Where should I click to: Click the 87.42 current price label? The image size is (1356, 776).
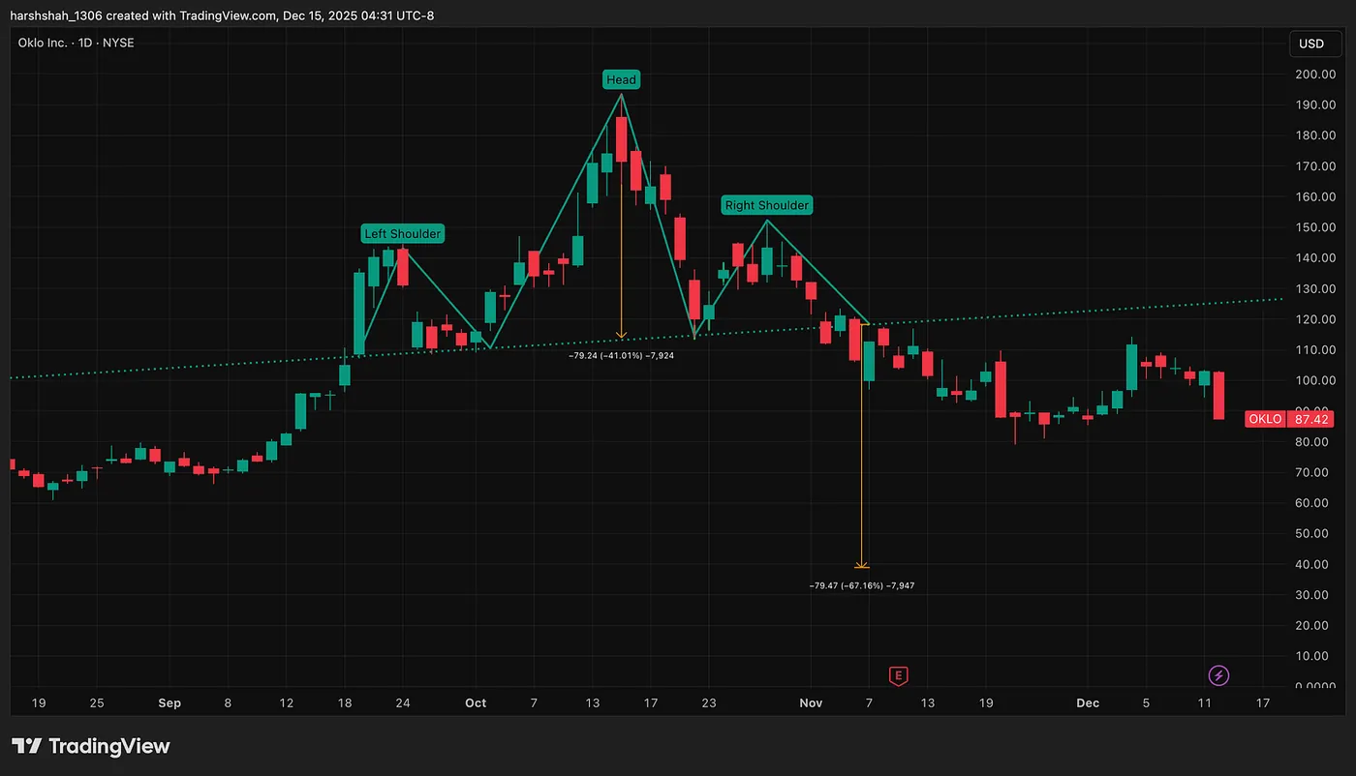tap(1311, 419)
